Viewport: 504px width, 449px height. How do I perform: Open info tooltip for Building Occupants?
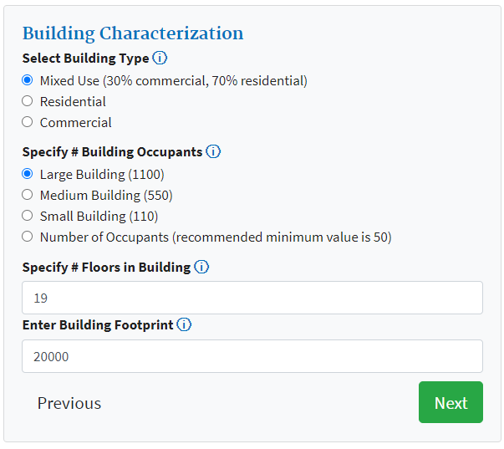click(x=213, y=152)
